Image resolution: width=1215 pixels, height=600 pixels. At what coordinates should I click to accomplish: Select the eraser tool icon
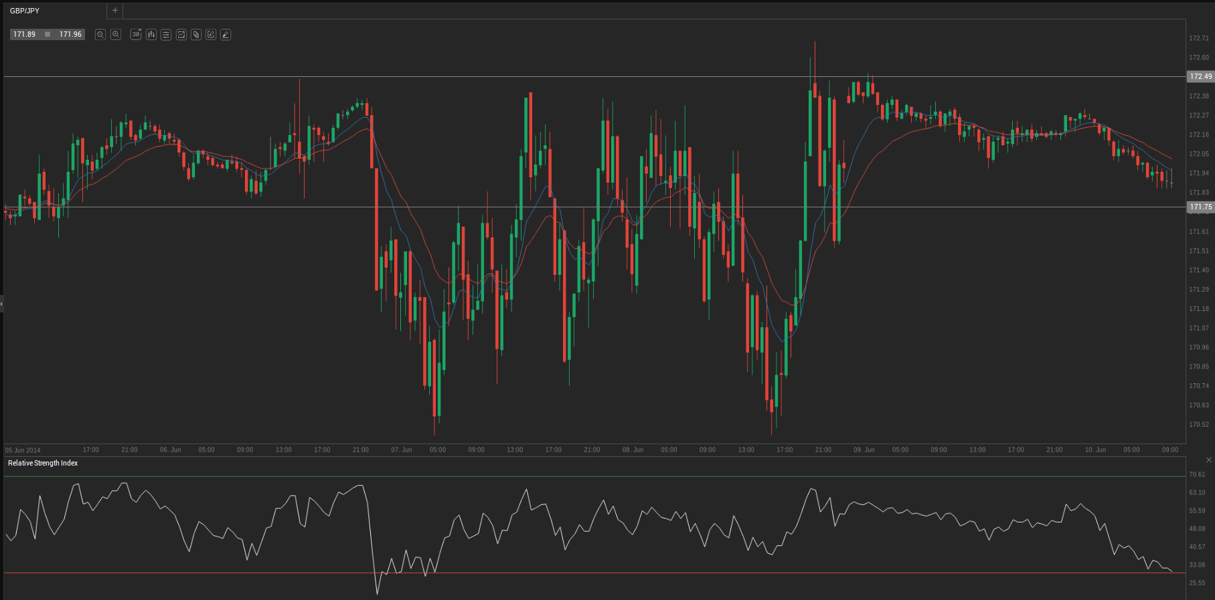[x=226, y=35]
